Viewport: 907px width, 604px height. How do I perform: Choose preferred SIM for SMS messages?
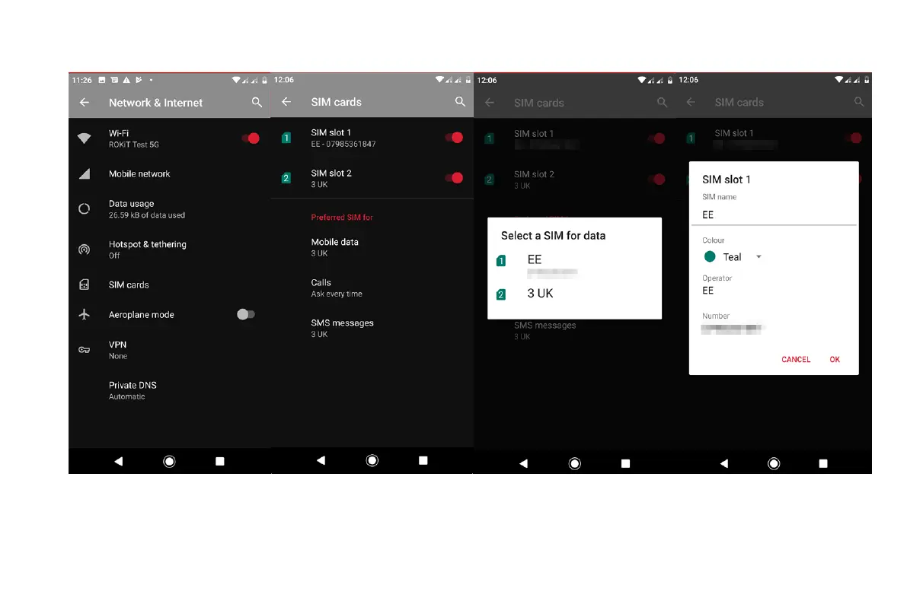372,328
